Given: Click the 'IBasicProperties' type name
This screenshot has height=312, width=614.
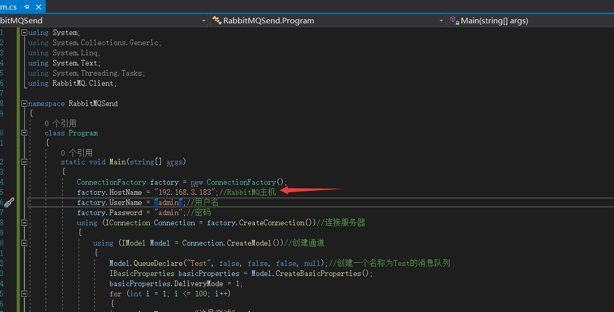Looking at the screenshot, I should tap(142, 273).
